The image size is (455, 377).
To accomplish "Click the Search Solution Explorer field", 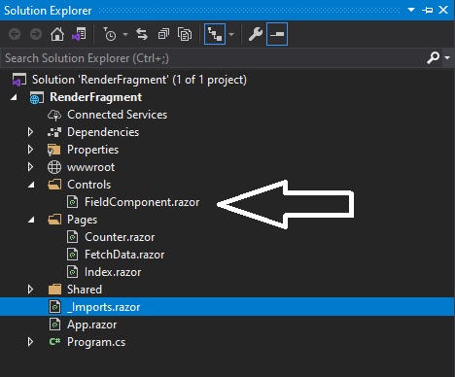I will click(x=212, y=58).
